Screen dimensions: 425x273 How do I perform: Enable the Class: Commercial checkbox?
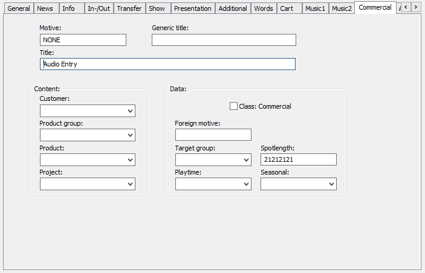[234, 106]
